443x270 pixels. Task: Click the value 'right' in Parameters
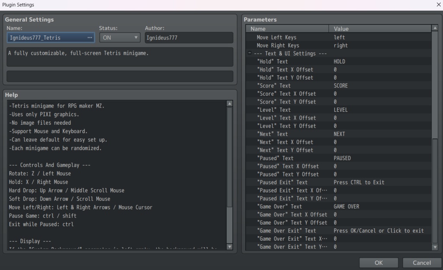[340, 45]
